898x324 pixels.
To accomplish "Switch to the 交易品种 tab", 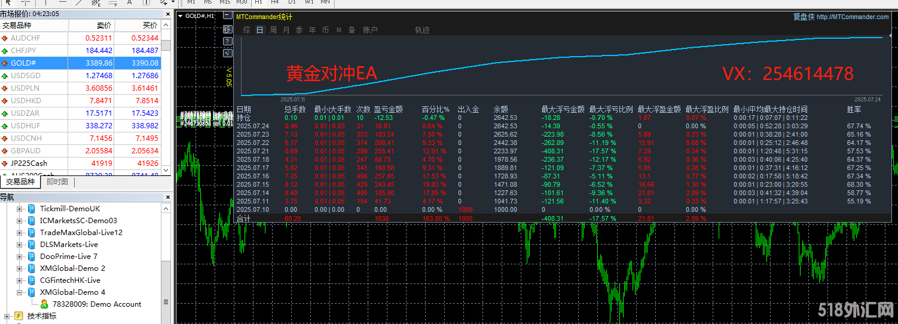I will click(x=21, y=182).
